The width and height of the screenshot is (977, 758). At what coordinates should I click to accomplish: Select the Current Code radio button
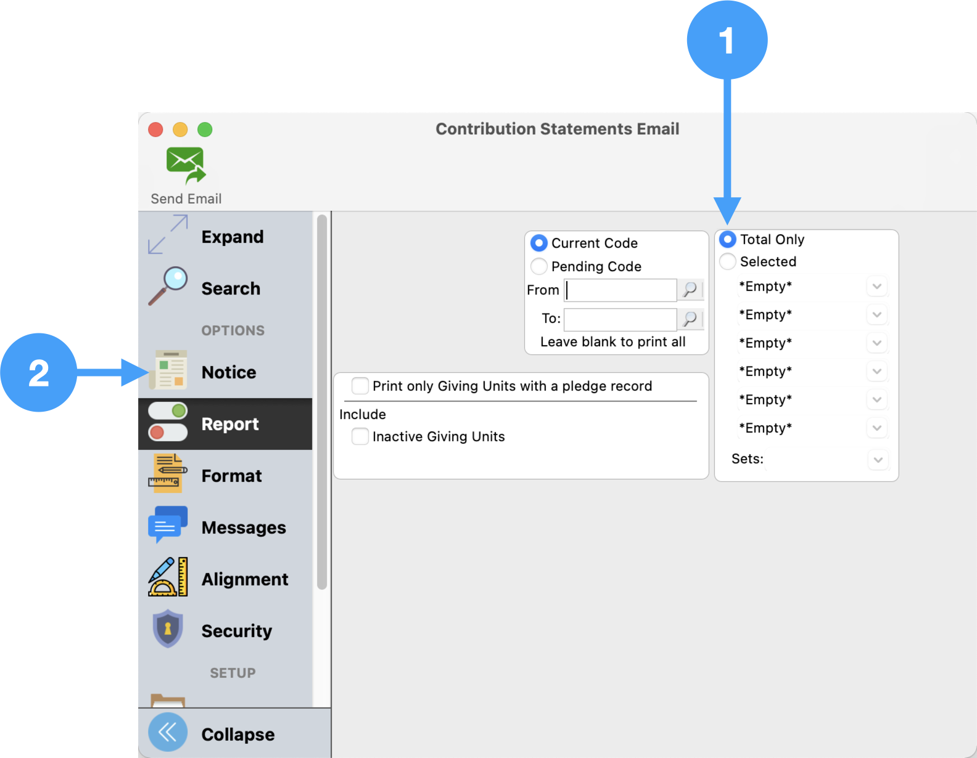(539, 243)
